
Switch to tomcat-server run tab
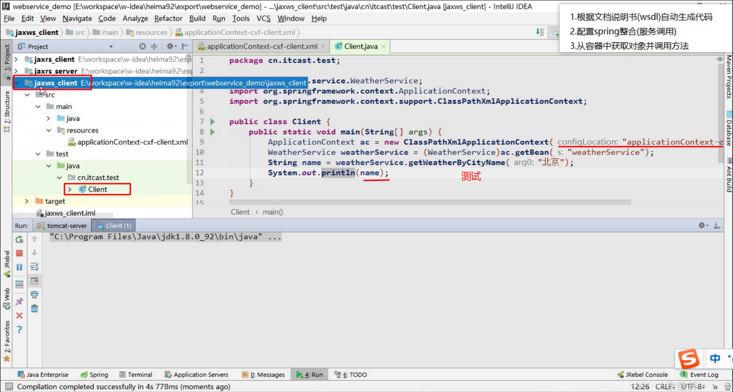coord(62,226)
